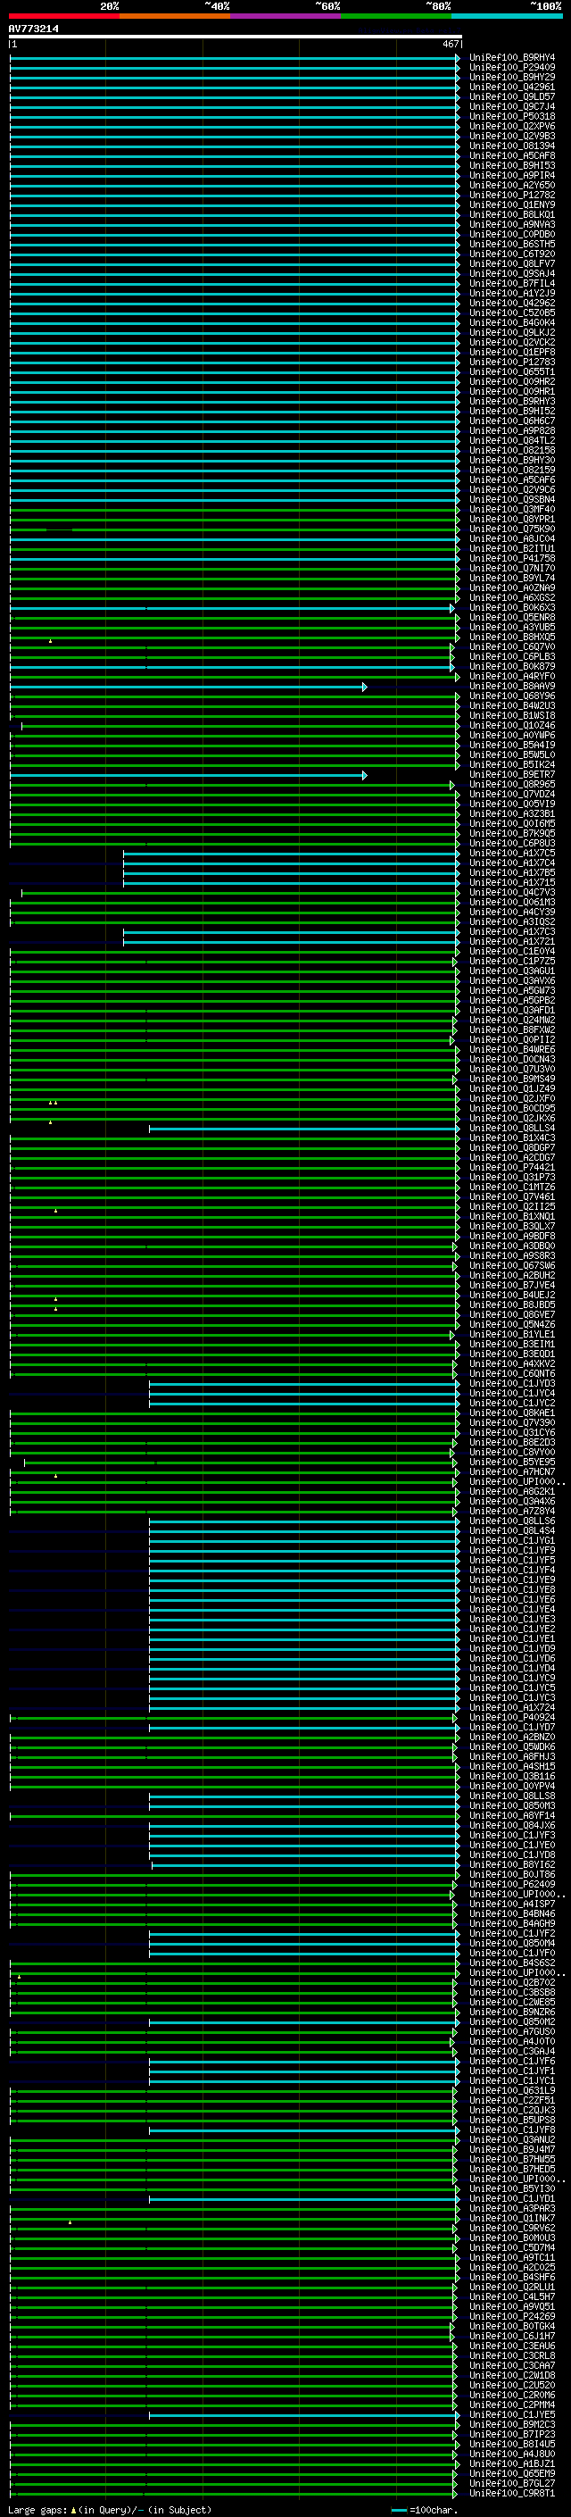Select the UniRef100_Q4C7V3 label
Viewport: 571px width, 2517px height.
(511, 892)
